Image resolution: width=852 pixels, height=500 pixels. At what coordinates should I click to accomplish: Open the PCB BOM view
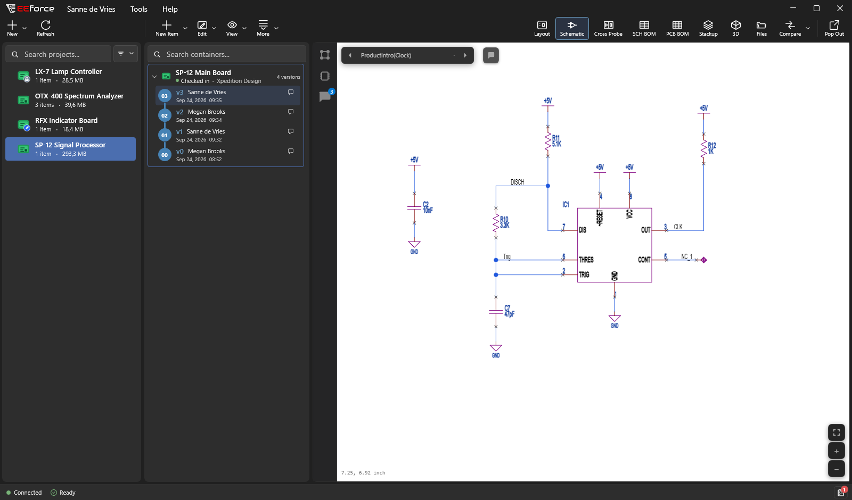(x=677, y=28)
